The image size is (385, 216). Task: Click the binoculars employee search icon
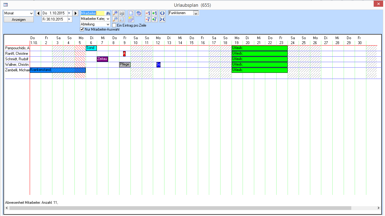pyautogui.click(x=108, y=13)
